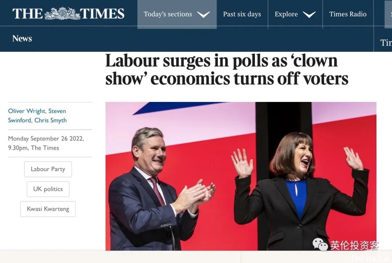Screen dimensions: 392x263
Task: Open Past six days editions
Action: coord(242,14)
